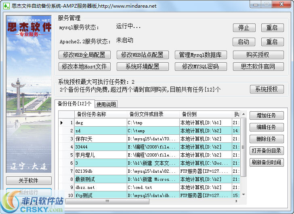Click 增加任务 to add a task
This screenshot has width=294, height=214.
(x=267, y=115)
